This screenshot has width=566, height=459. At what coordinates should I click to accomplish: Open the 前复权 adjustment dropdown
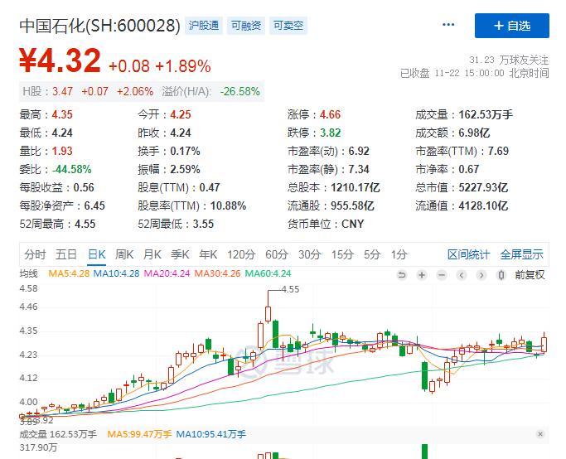pos(530,275)
